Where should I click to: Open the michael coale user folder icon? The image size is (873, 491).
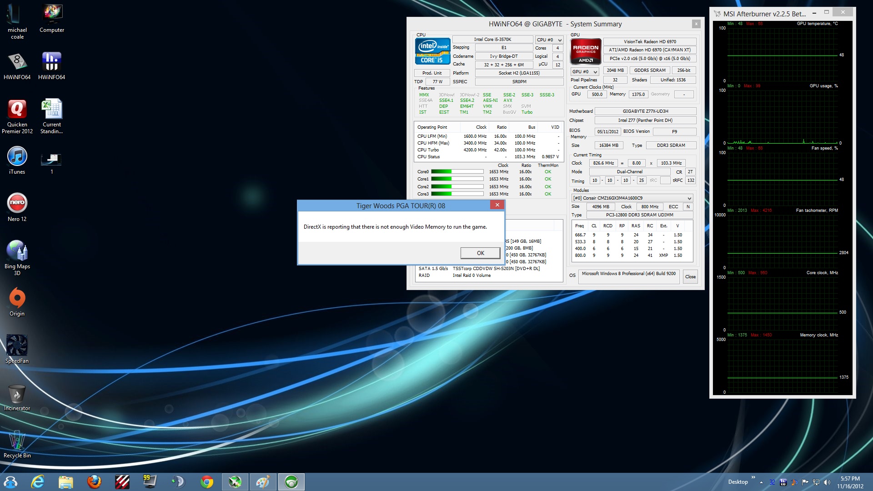[17, 20]
